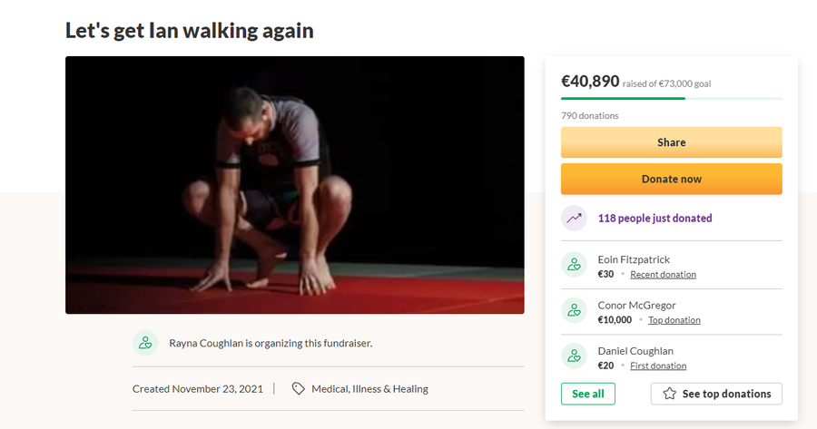Click the fundraiser cover photo
The height and width of the screenshot is (429, 817).
tap(295, 185)
